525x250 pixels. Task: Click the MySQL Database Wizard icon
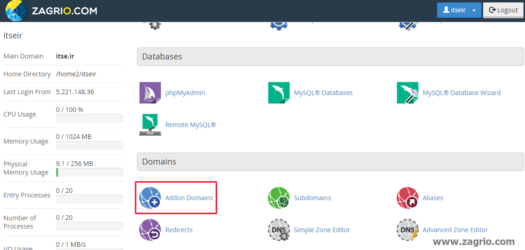[x=408, y=93]
